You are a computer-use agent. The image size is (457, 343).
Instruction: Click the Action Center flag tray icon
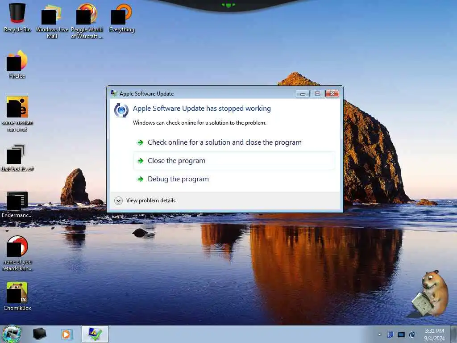coord(390,335)
